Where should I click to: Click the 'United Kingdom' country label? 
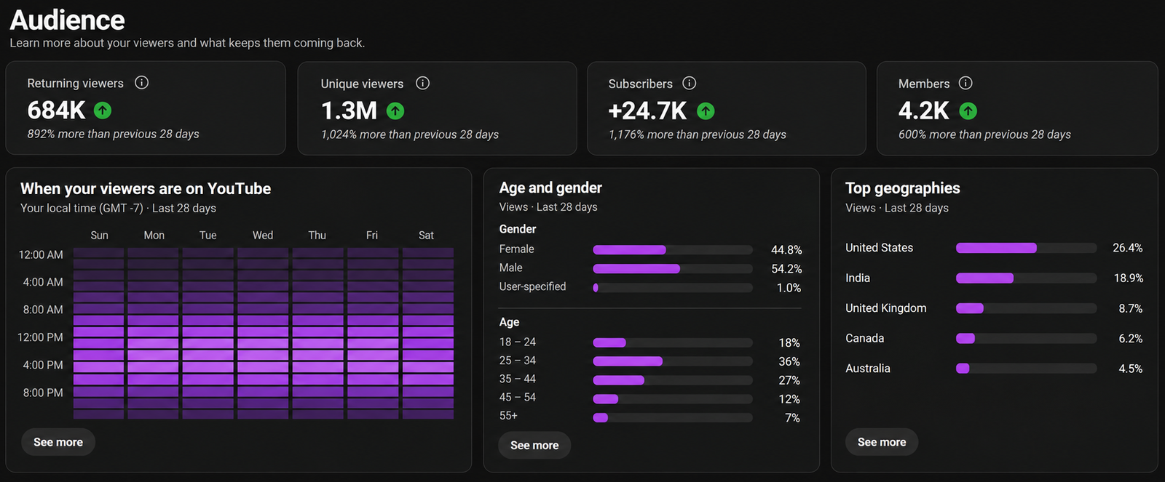pos(886,308)
